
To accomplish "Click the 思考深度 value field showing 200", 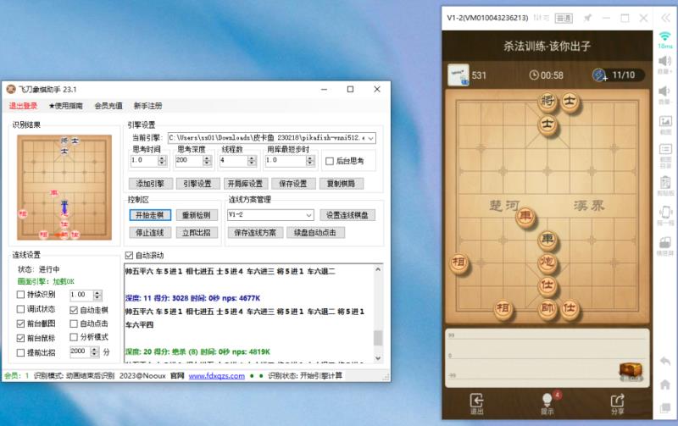I will (x=188, y=161).
